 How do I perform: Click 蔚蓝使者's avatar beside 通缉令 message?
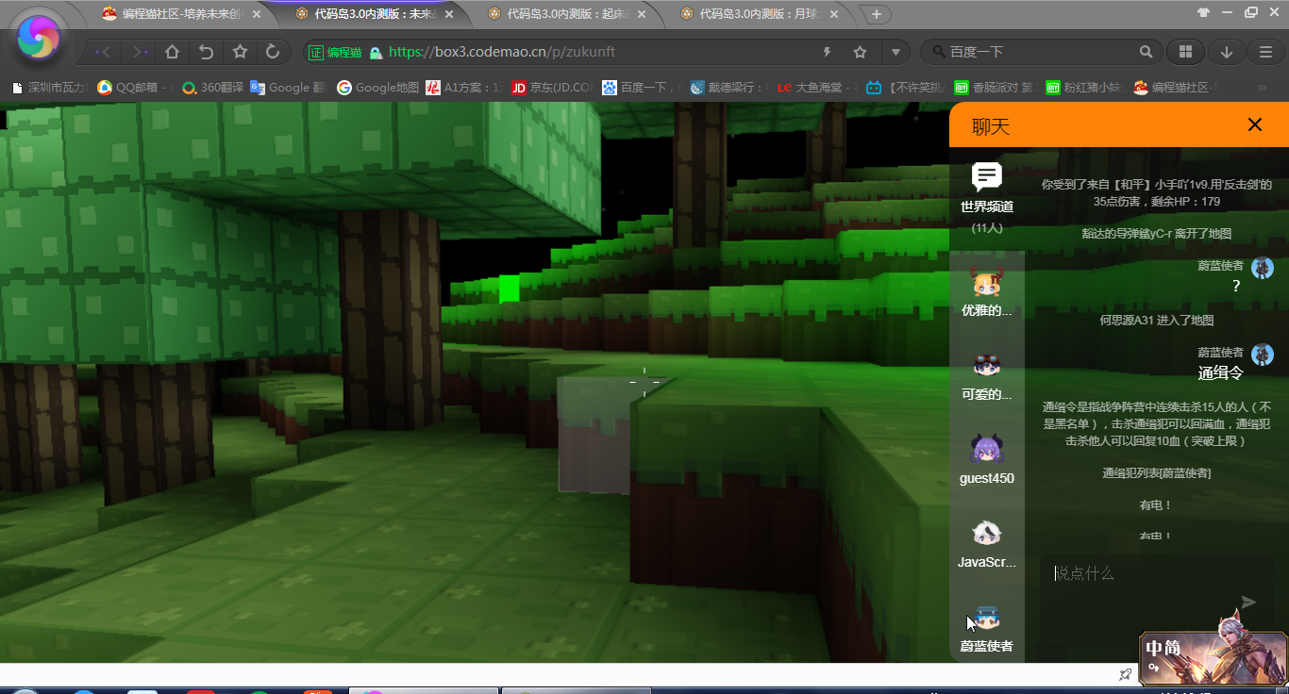point(1263,355)
